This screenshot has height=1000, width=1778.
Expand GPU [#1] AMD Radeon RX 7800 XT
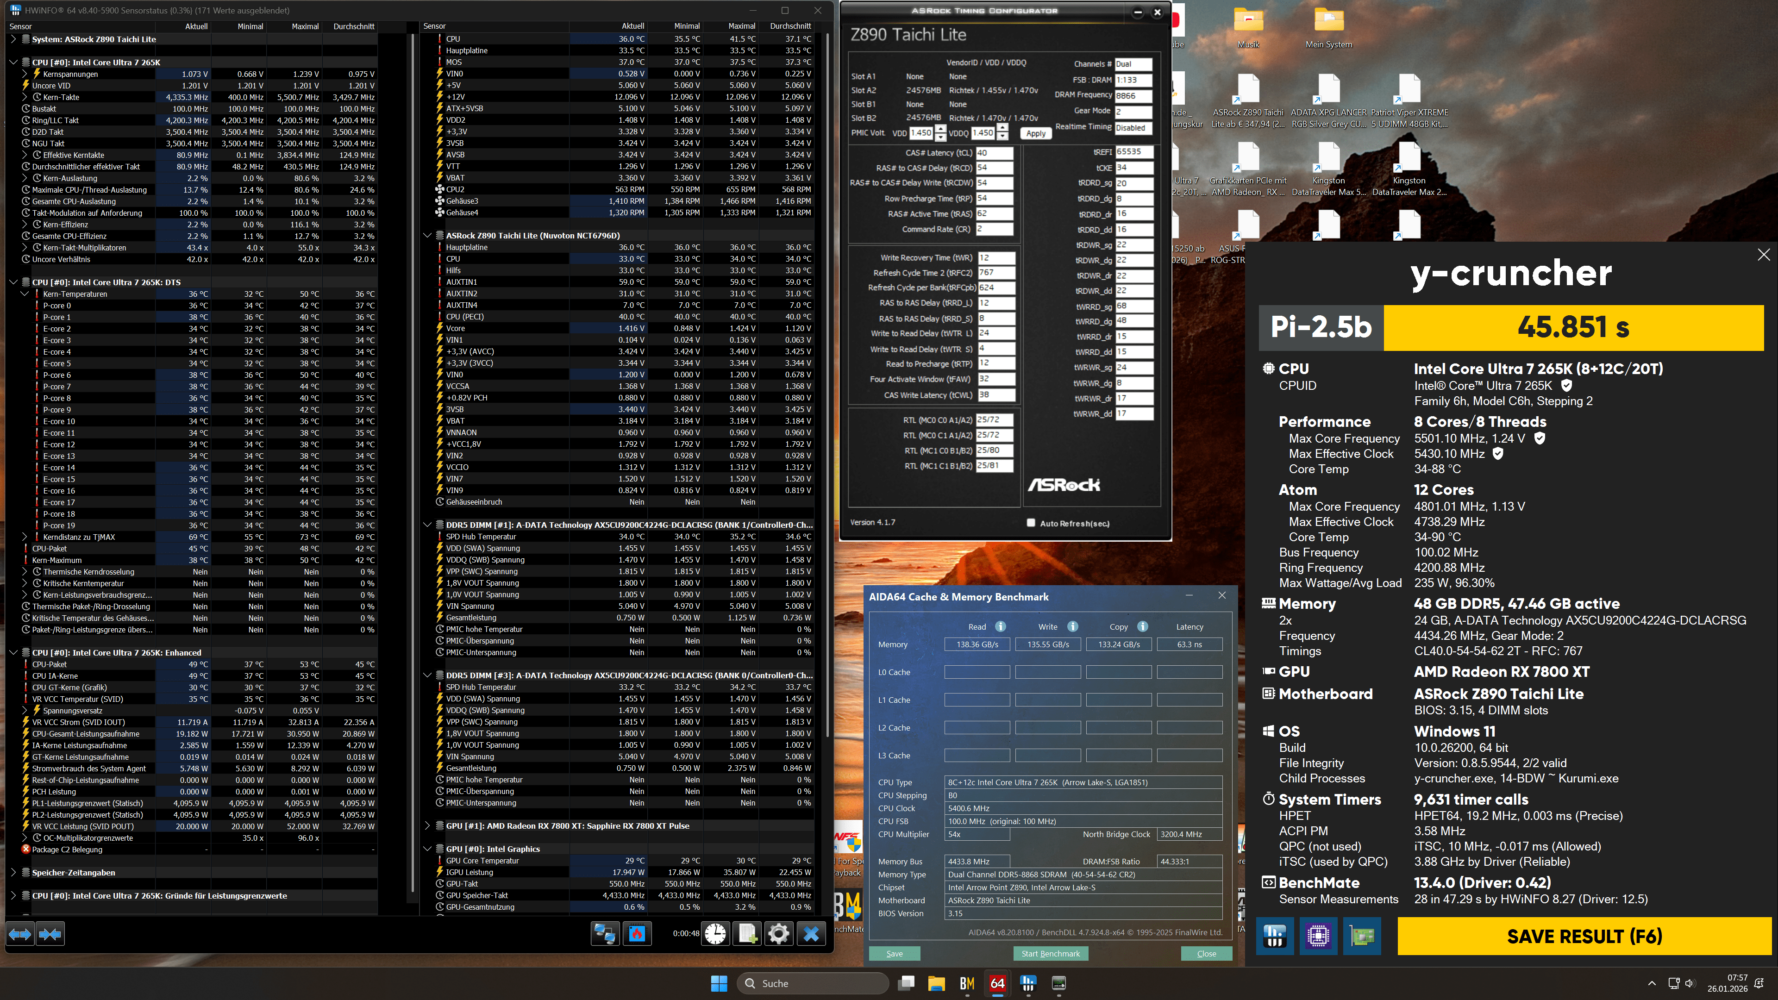427,825
